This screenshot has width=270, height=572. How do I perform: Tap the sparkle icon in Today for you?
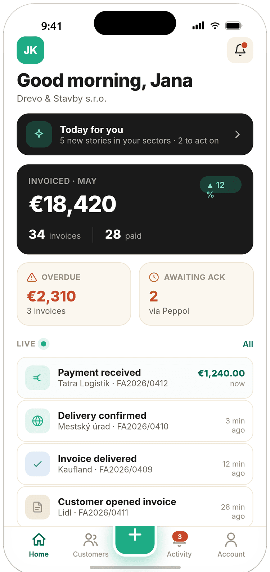(39, 134)
